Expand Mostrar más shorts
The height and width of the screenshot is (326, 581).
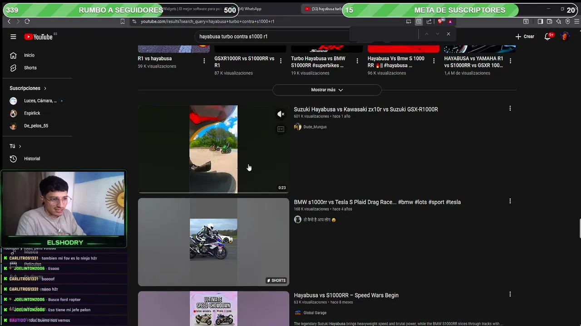[x=327, y=90]
